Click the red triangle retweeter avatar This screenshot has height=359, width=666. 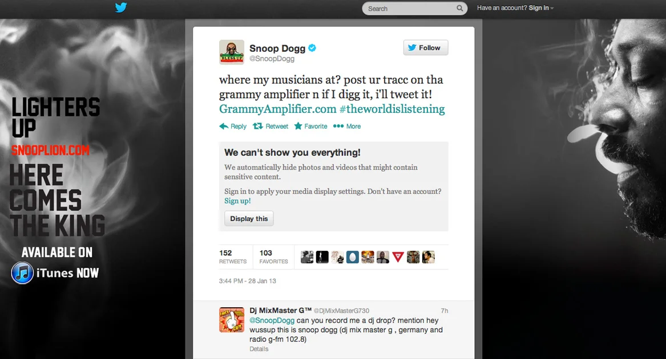coord(398,257)
